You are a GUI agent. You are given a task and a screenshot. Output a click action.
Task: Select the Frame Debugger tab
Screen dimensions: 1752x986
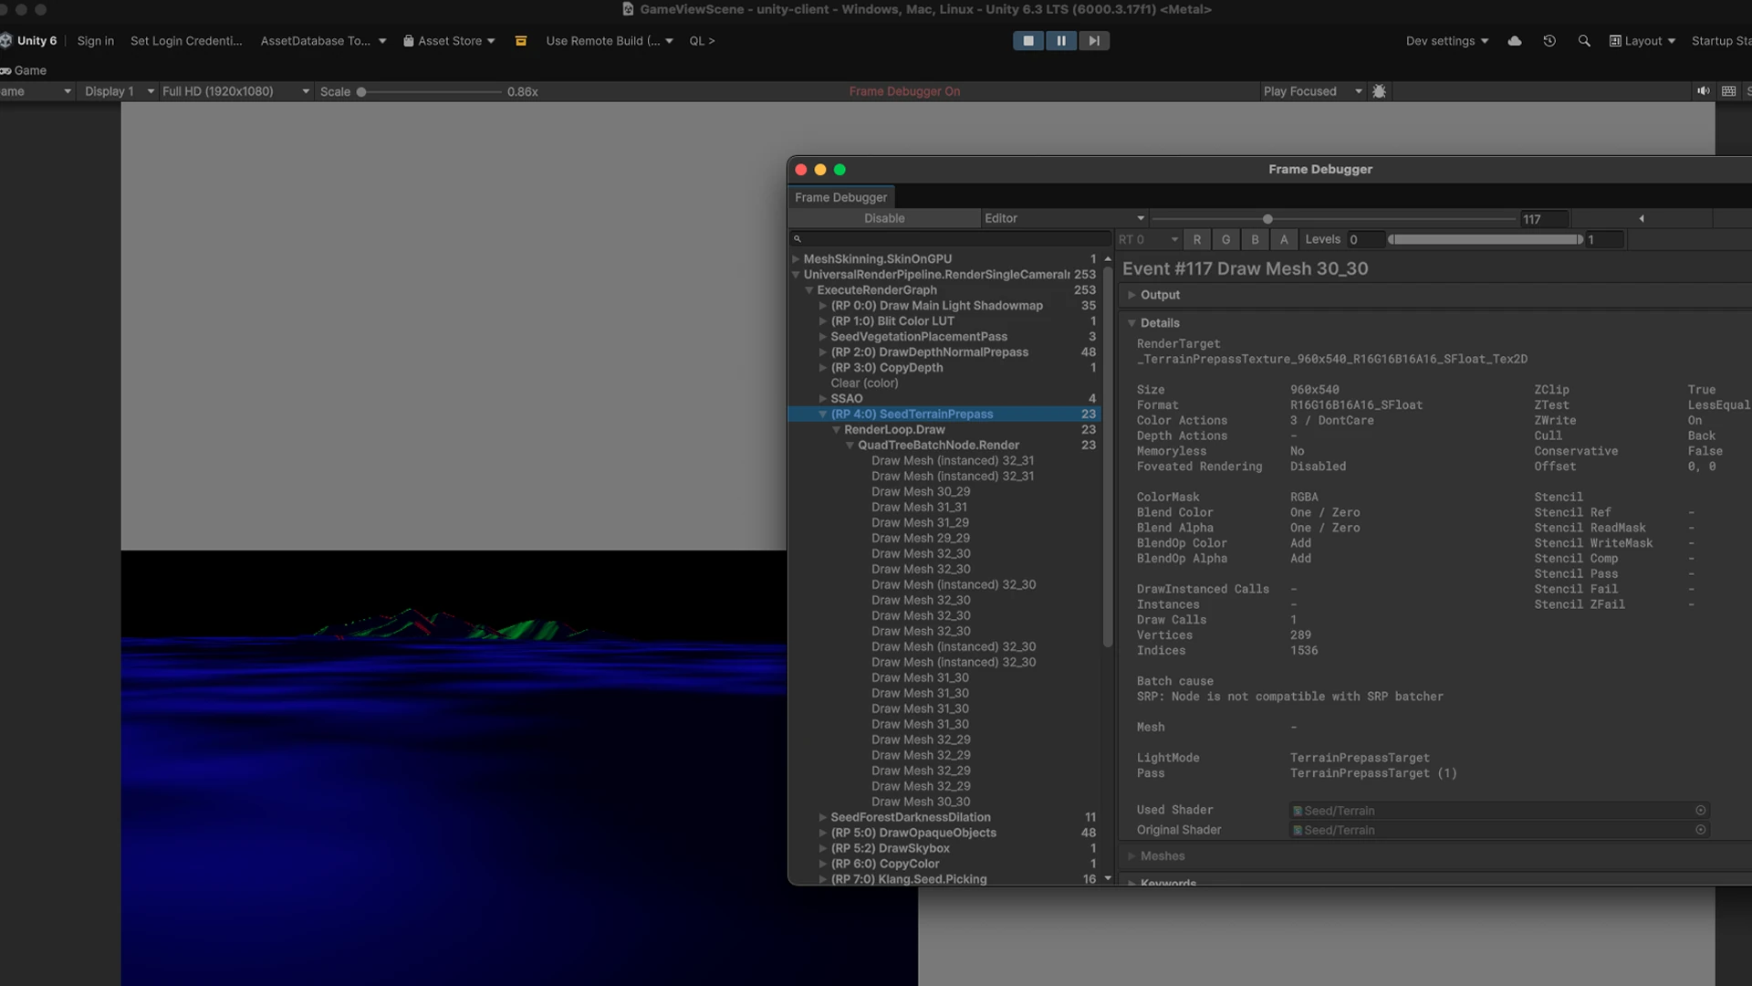840,197
